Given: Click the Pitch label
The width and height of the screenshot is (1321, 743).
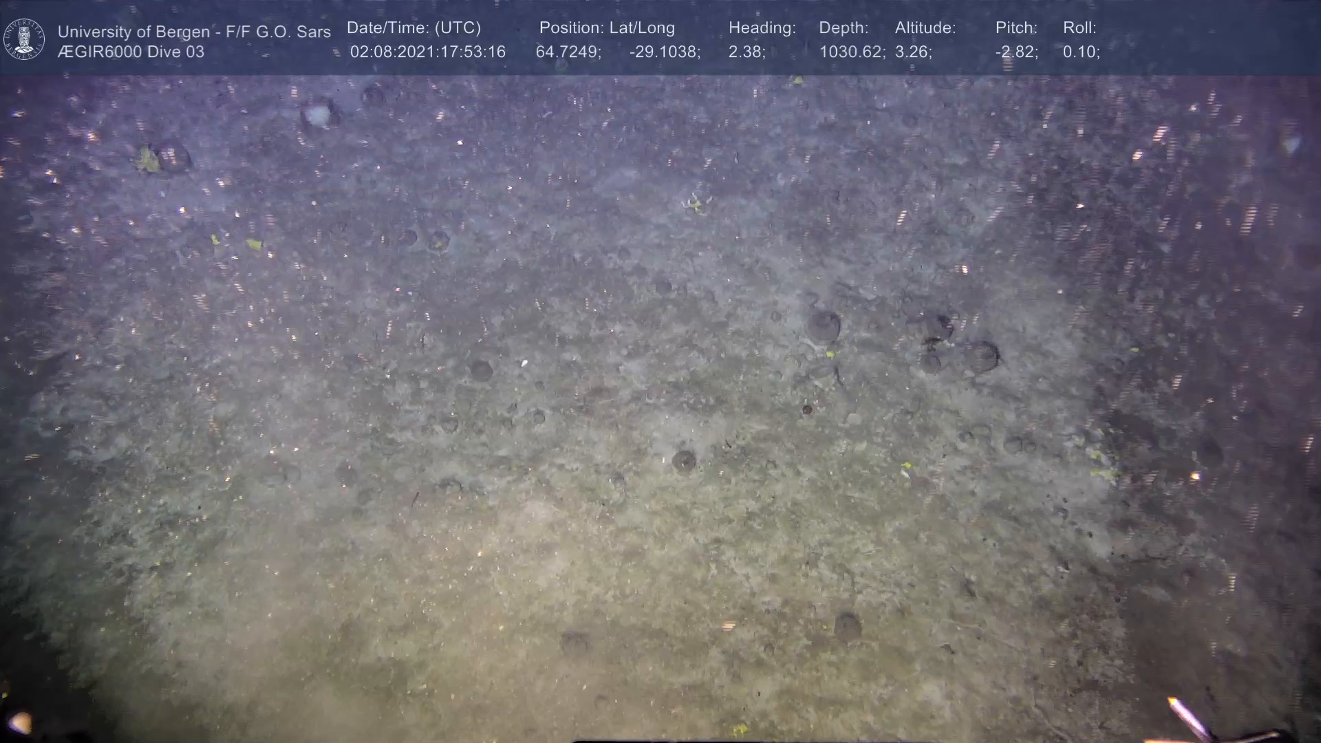Looking at the screenshot, I should [x=1016, y=28].
